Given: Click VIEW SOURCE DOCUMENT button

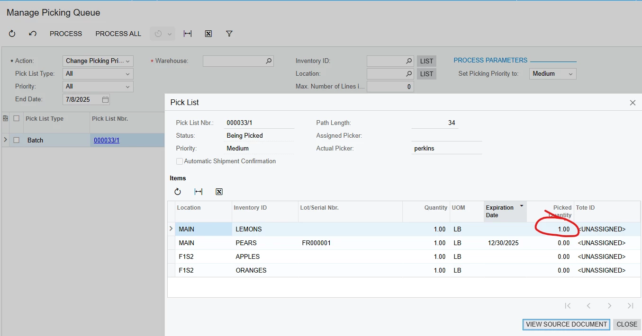Looking at the screenshot, I should pos(566,324).
